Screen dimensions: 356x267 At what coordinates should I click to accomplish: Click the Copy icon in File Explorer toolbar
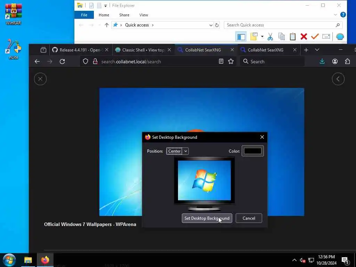click(x=282, y=37)
